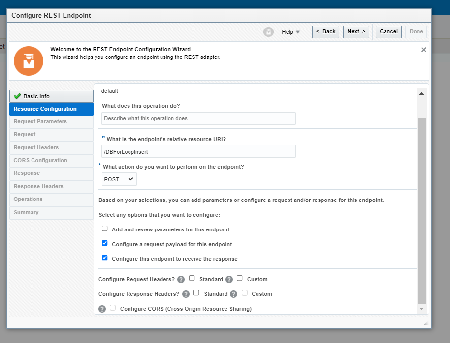Click the Next button

(356, 31)
